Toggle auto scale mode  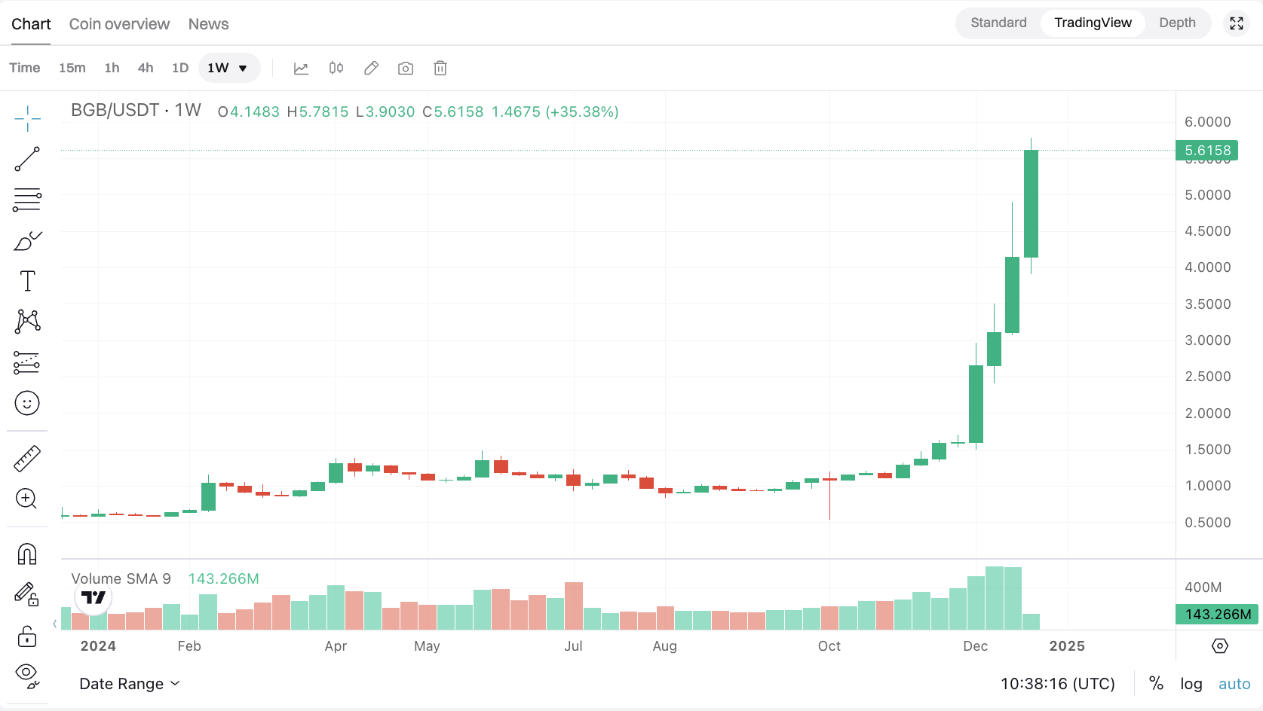click(x=1234, y=684)
